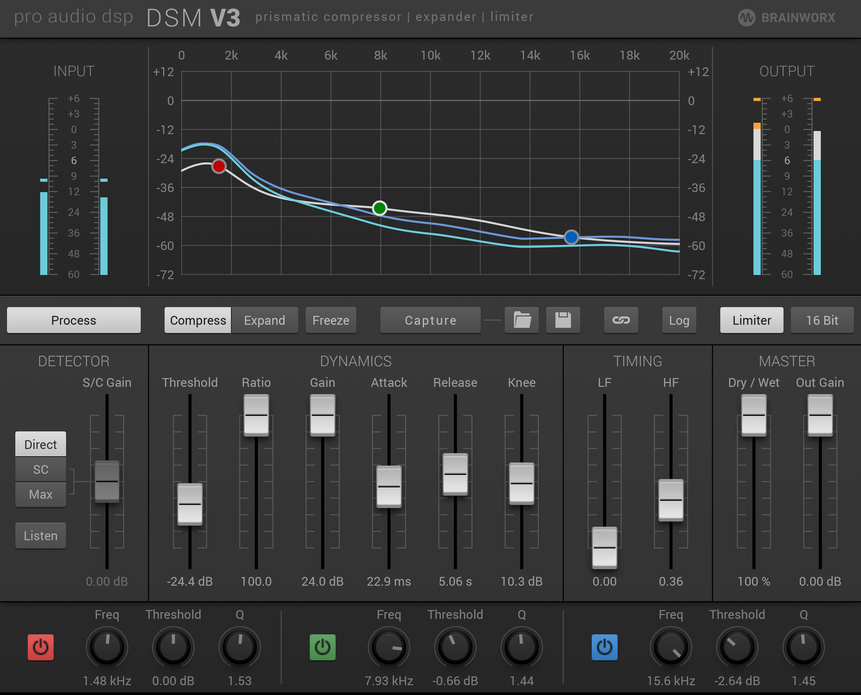Click the Out Gain fader handle

tap(820, 415)
